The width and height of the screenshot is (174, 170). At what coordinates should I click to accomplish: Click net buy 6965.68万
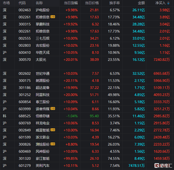162,73
